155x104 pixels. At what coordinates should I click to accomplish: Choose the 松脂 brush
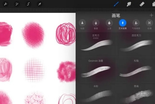coord(136,70)
